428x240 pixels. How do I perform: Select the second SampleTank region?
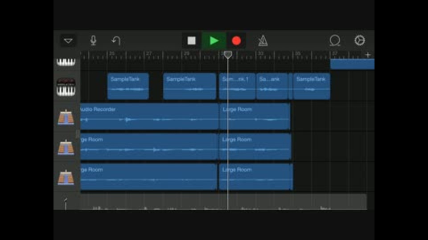pos(189,86)
